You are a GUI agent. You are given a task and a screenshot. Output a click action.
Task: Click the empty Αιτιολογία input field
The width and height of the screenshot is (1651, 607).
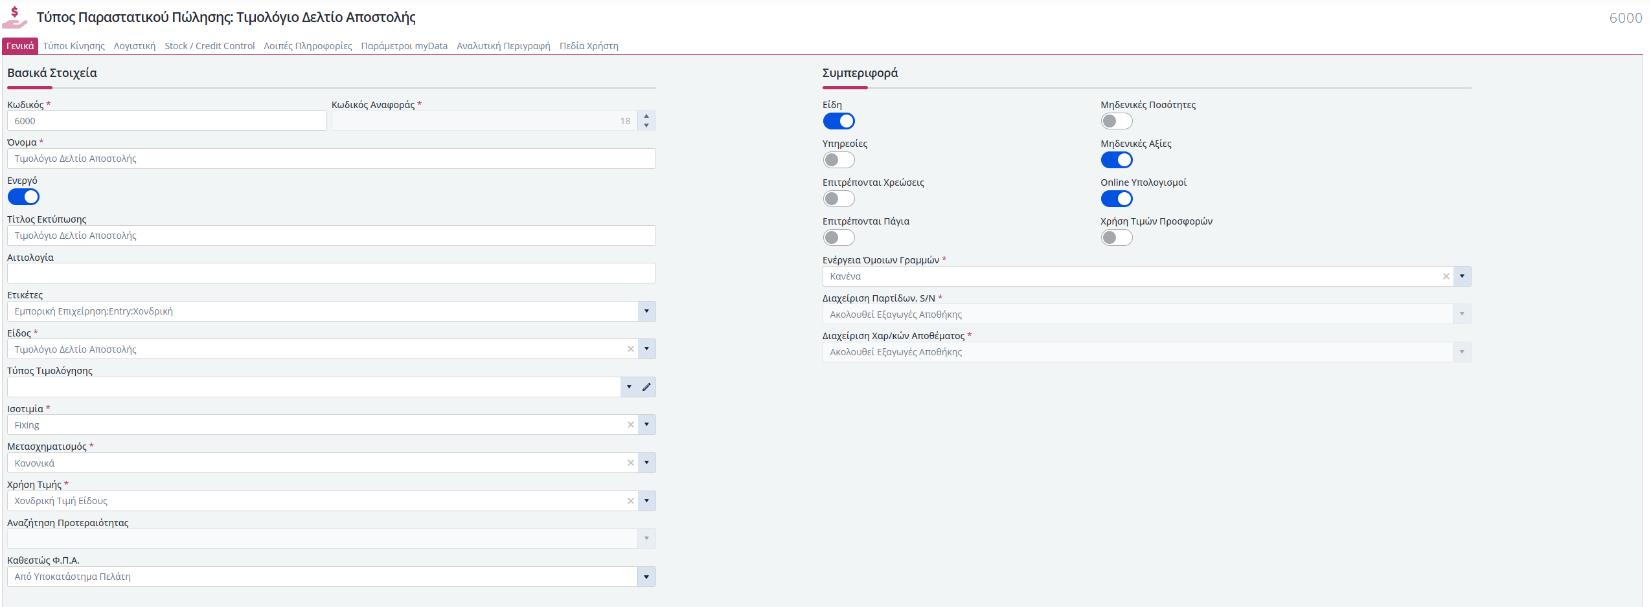pos(332,273)
